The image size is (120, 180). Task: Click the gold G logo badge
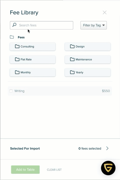tap(108, 168)
